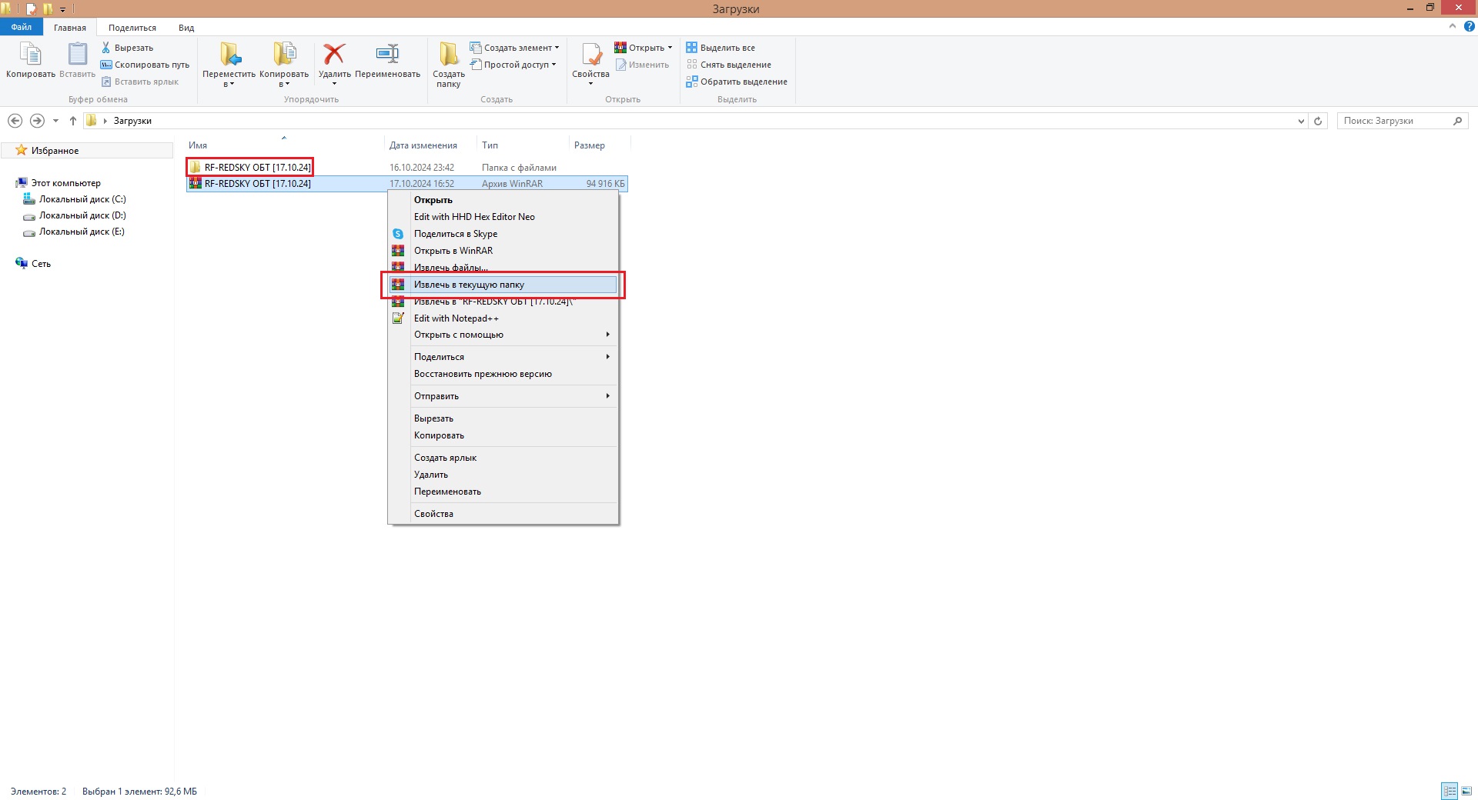Select the RF-REDSKY ОБТ [17.10.24] WinRAR archive row
Screen dimensions: 1478x800
pos(406,183)
